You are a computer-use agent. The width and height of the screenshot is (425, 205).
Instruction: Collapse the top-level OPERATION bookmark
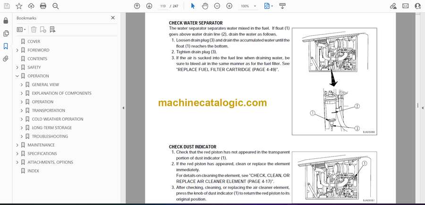click(17, 76)
